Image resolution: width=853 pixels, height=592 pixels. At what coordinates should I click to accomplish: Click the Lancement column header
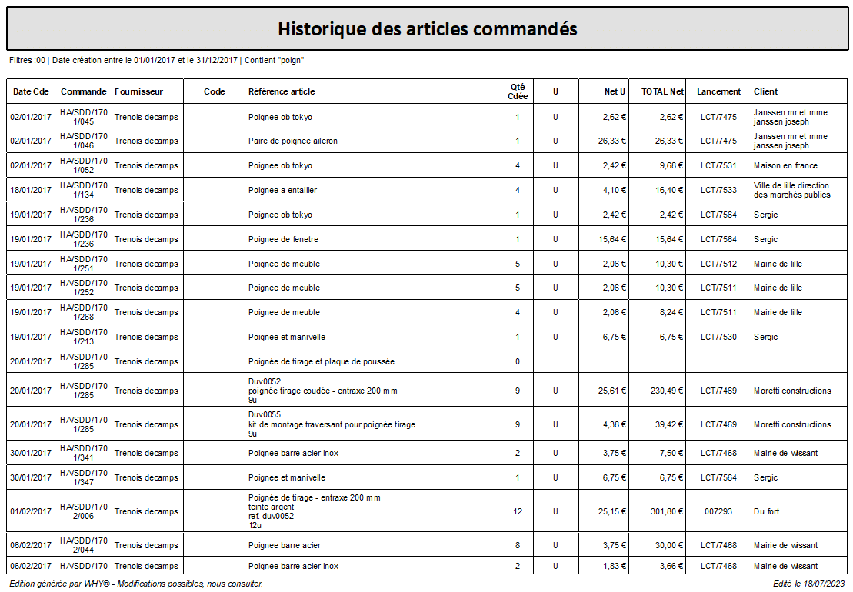pos(718,91)
